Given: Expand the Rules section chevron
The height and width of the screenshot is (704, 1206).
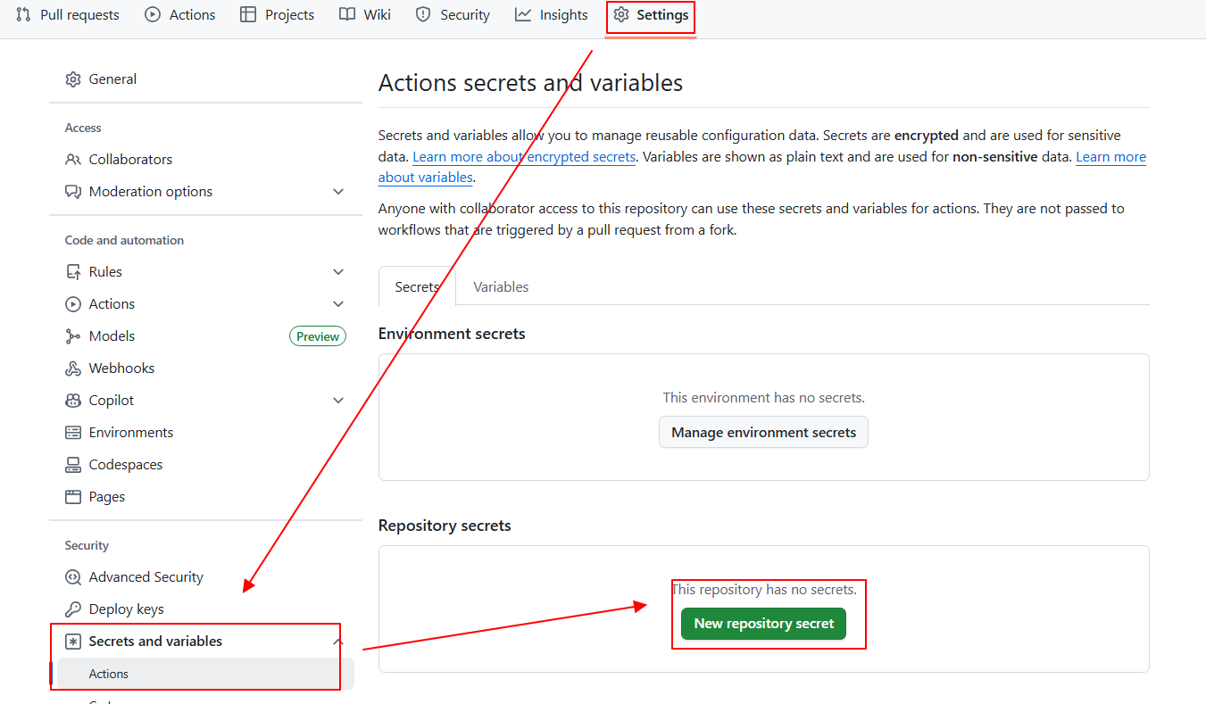Looking at the screenshot, I should [338, 272].
